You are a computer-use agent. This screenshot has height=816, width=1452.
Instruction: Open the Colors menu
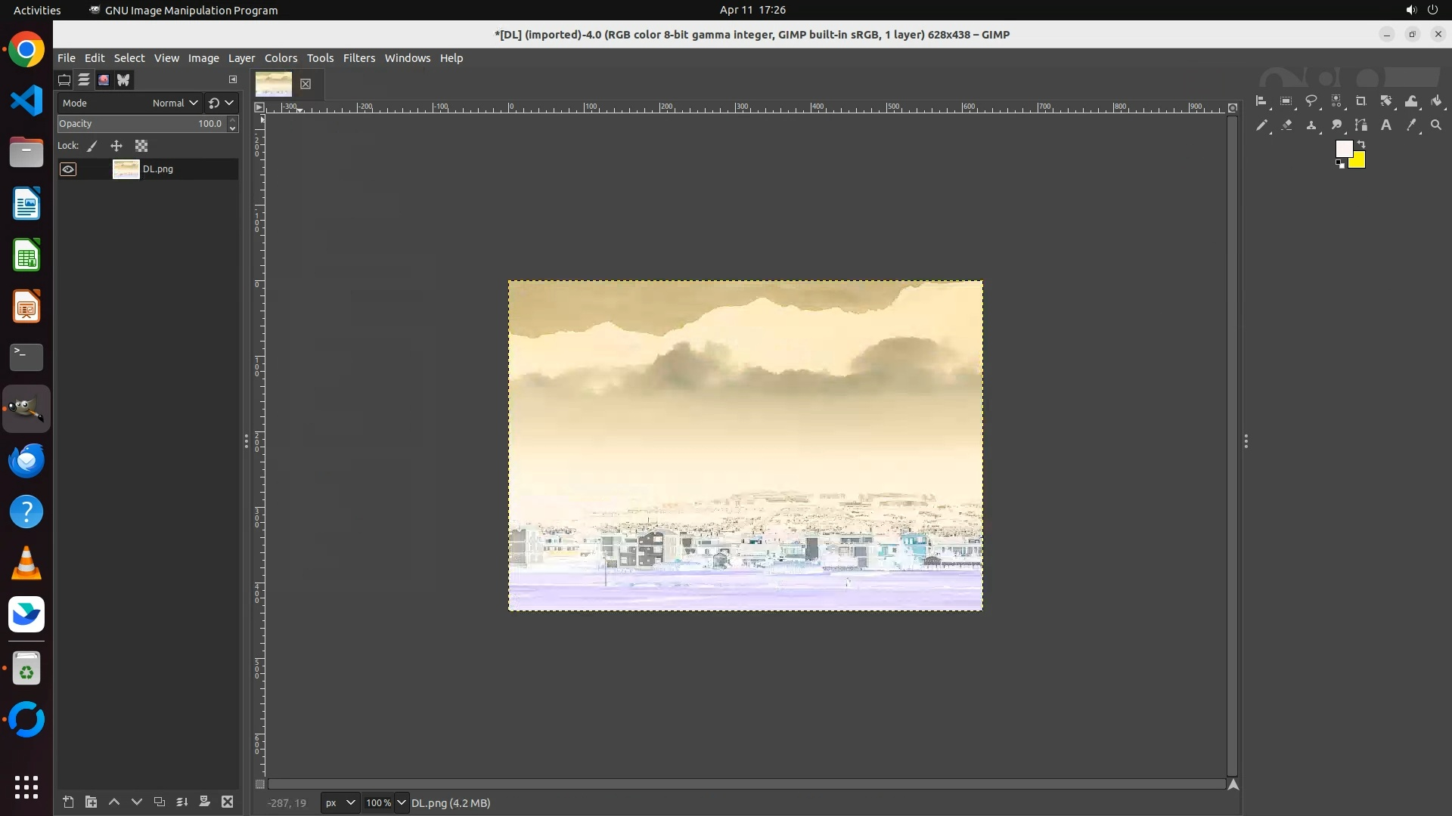(281, 58)
